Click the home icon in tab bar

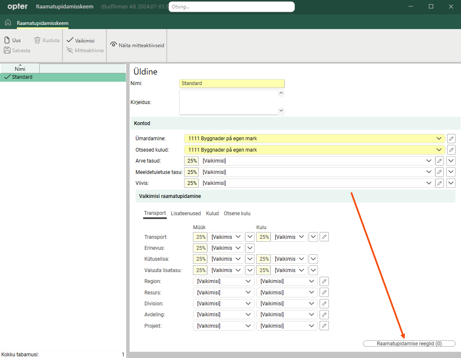click(8, 23)
